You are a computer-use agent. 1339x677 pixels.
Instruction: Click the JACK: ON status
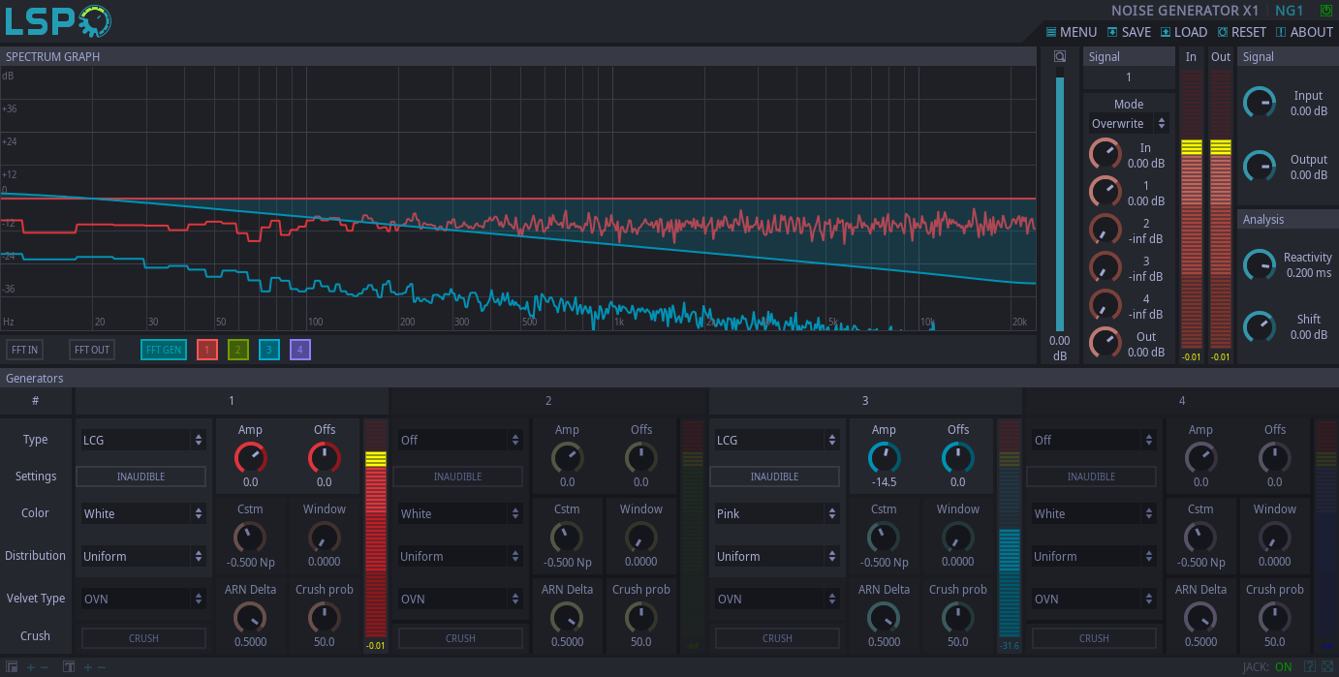[1268, 667]
